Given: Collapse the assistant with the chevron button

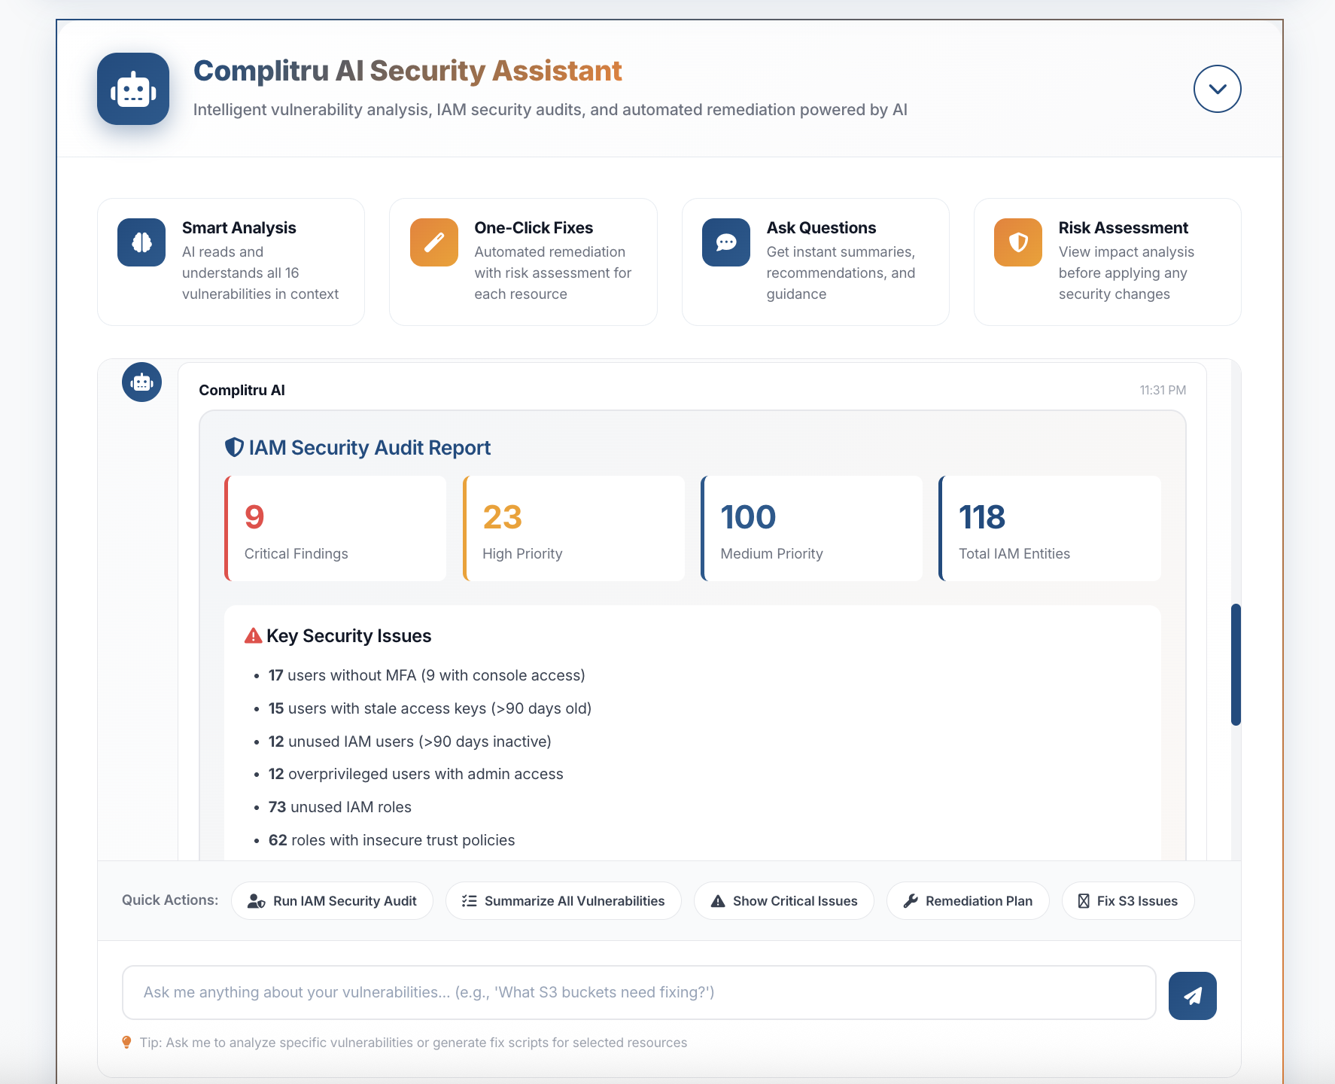Looking at the screenshot, I should pyautogui.click(x=1217, y=88).
